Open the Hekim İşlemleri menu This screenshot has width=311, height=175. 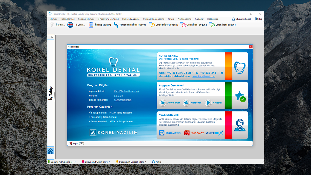68,19
